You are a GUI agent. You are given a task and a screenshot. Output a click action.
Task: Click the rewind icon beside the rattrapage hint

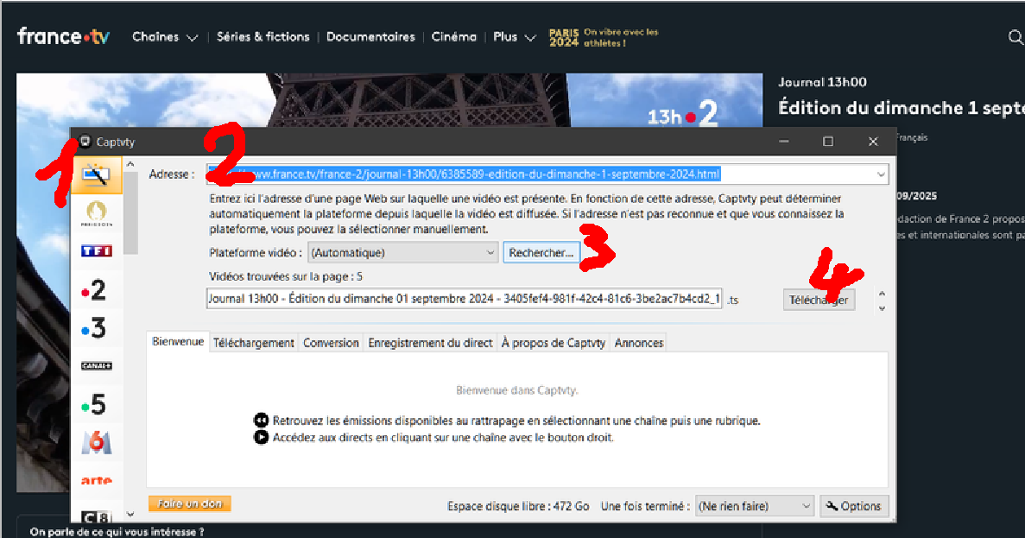coord(261,420)
